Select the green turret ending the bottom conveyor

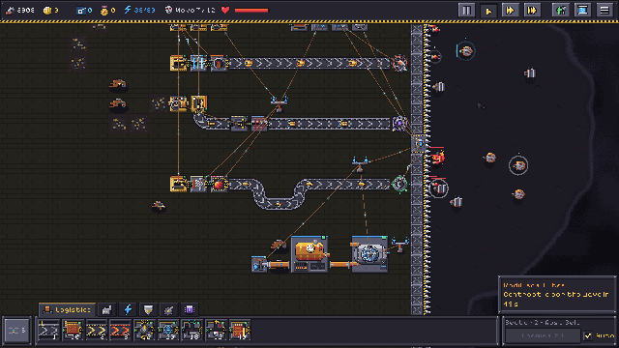[x=399, y=184]
